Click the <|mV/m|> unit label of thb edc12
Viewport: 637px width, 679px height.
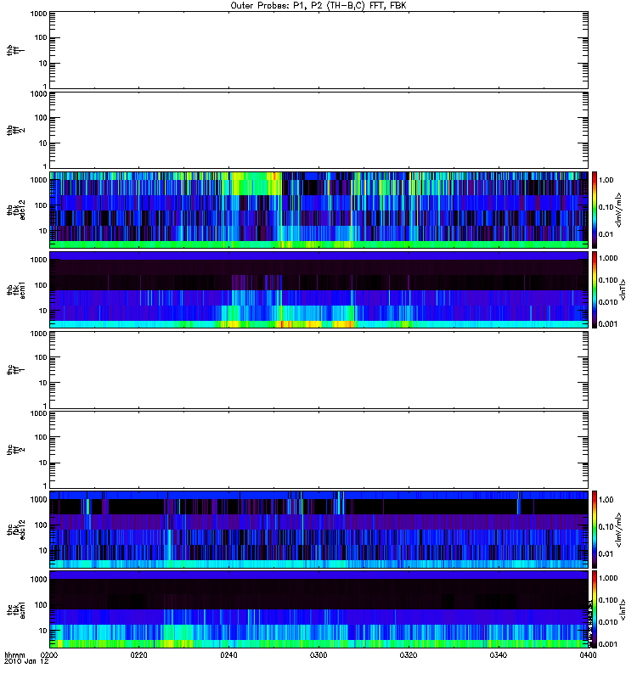coord(619,210)
